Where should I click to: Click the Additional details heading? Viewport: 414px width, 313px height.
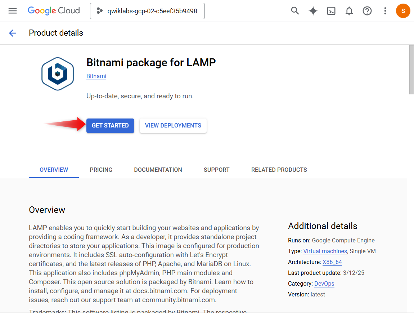pyautogui.click(x=323, y=226)
